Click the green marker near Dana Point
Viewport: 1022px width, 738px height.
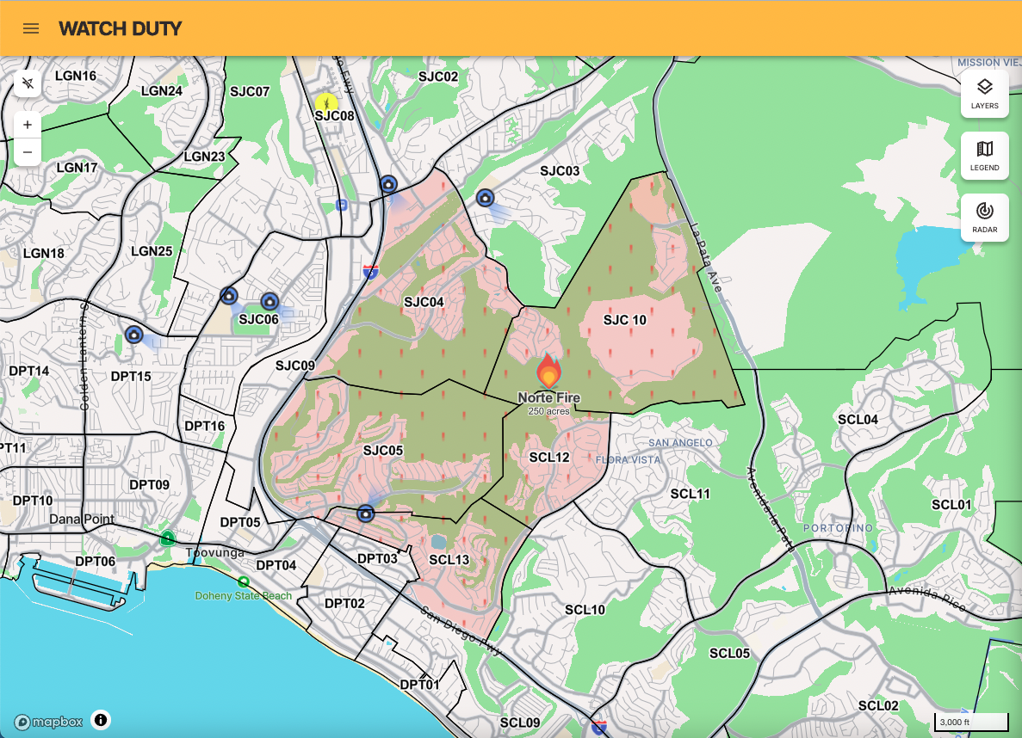[x=168, y=538]
